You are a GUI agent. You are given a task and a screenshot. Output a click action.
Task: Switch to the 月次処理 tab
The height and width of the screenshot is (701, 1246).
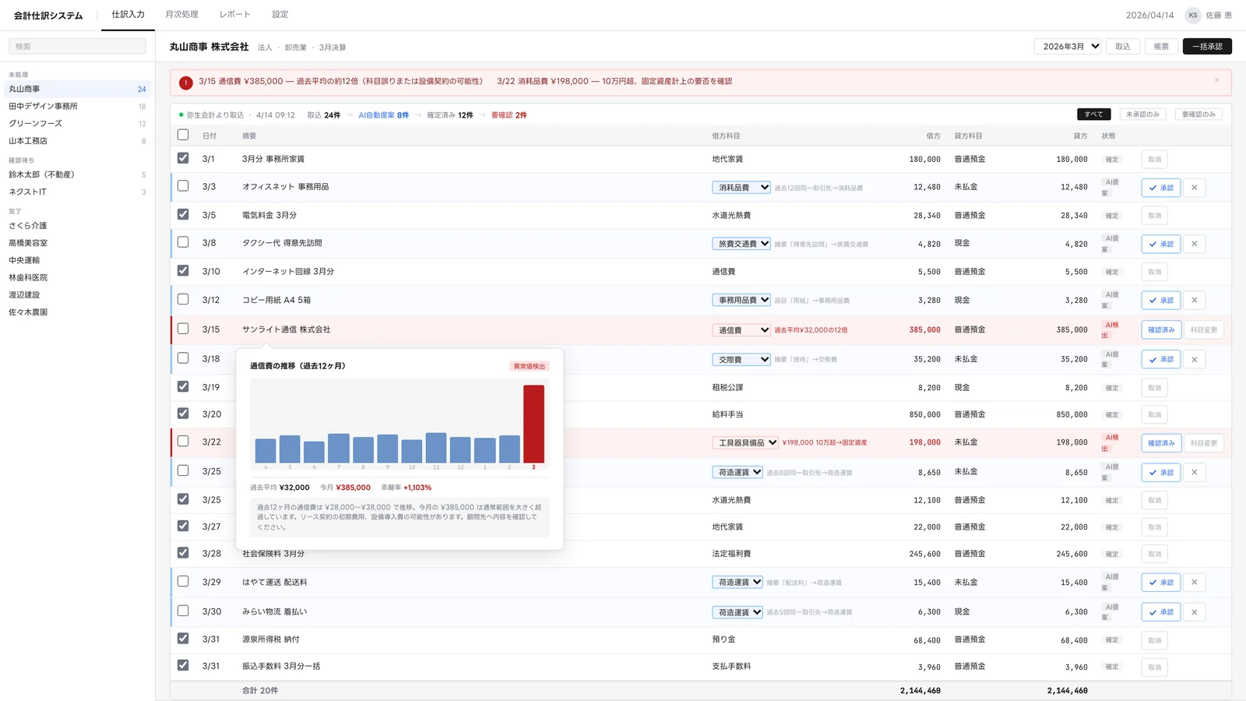181,15
